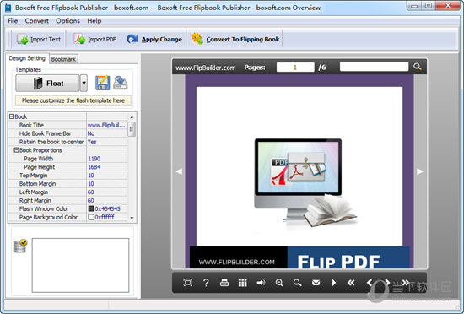This screenshot has width=464, height=314.
Task: Click the load template icon
Action: point(120,83)
